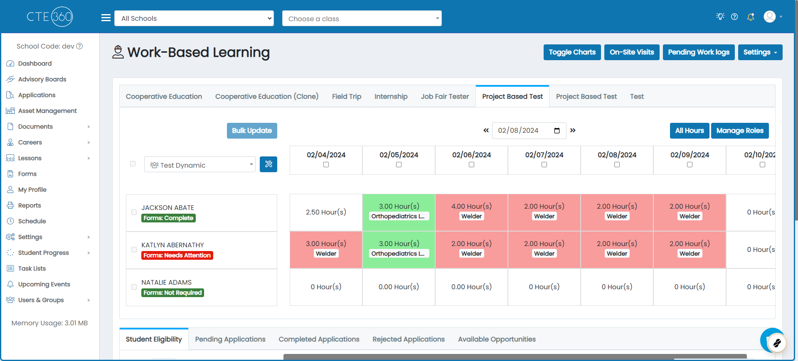Screen dimensions: 798x361
Task: Go to previous week with double-left arrow
Action: coord(486,130)
